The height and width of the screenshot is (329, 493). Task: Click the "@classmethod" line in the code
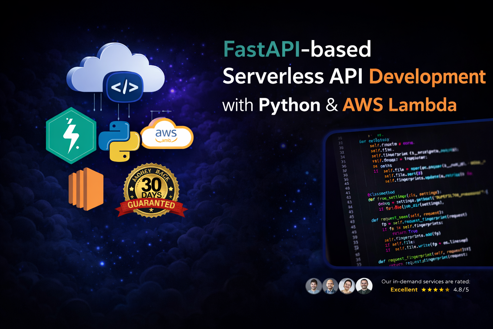(x=381, y=193)
